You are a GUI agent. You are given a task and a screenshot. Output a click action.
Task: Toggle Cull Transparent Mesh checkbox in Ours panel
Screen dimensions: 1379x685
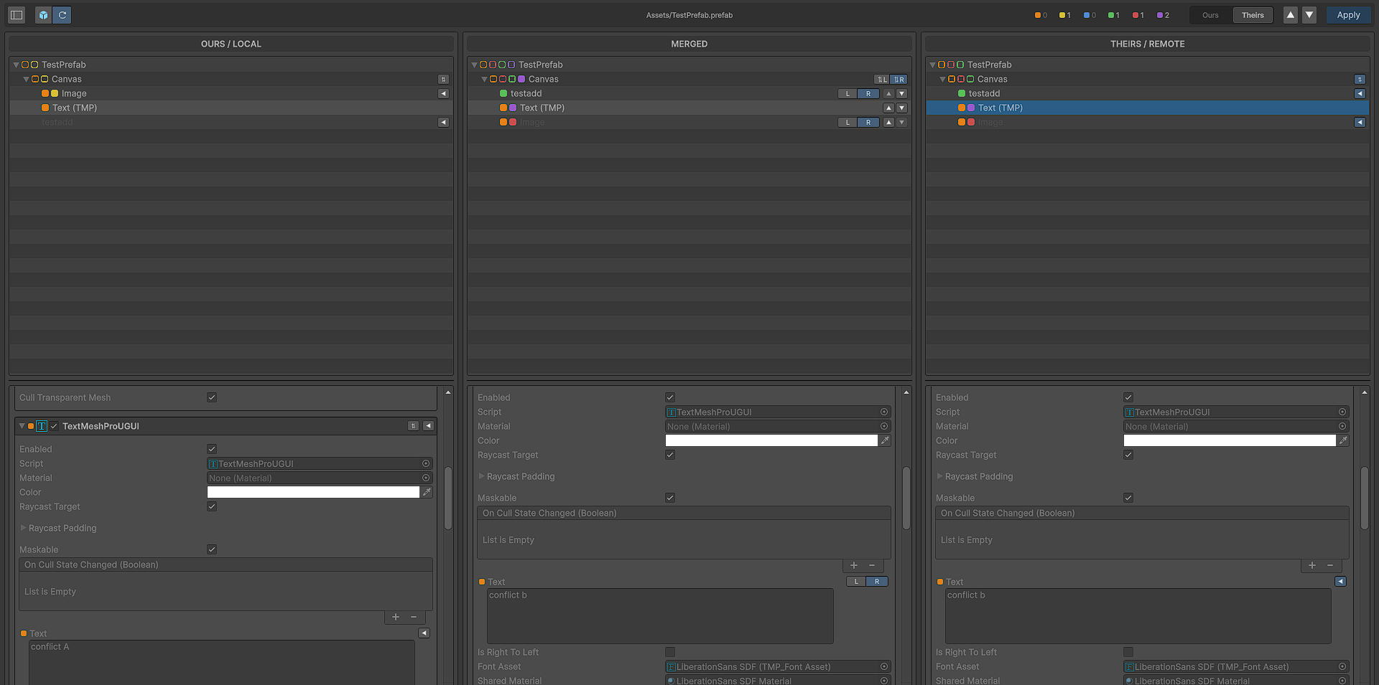(x=212, y=397)
